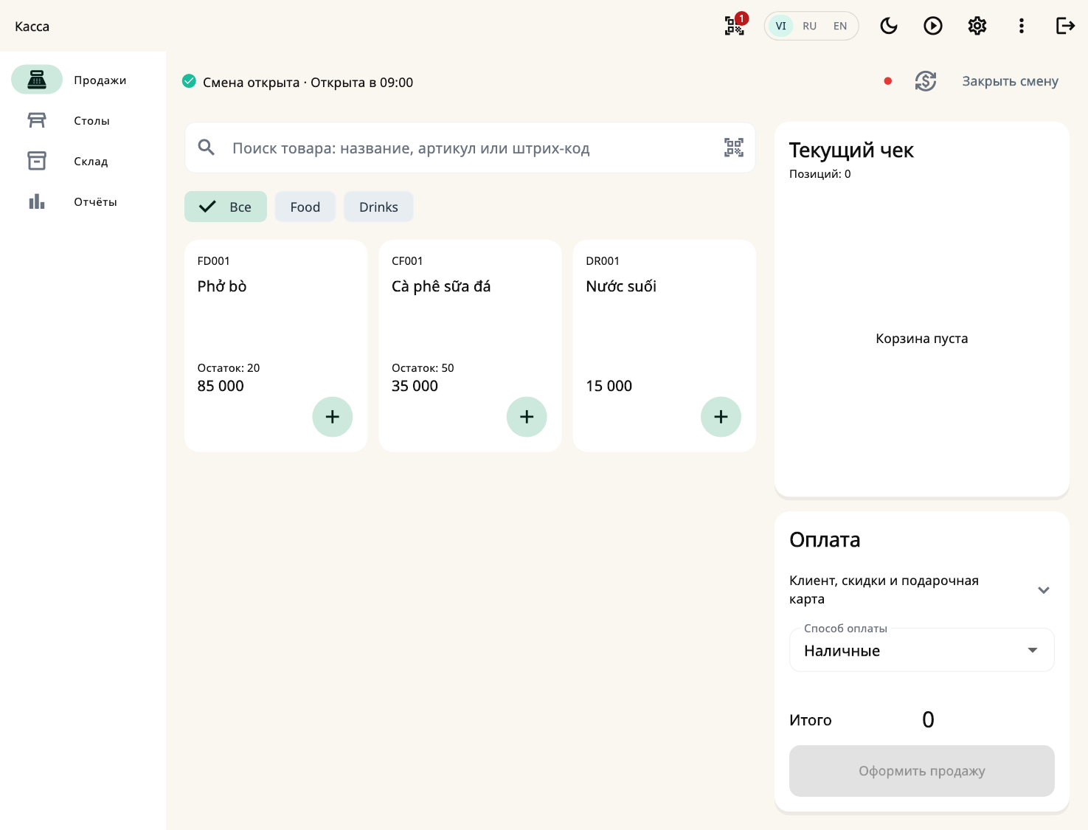Screen dimensions: 1088x830
Task: Click the Оформить продажу button
Action: (x=922, y=771)
